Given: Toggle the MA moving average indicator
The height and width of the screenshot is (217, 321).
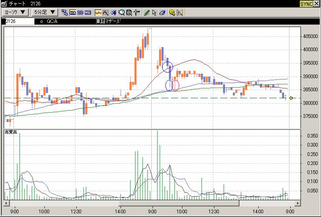Looking at the screenshot, I should tap(73, 13).
